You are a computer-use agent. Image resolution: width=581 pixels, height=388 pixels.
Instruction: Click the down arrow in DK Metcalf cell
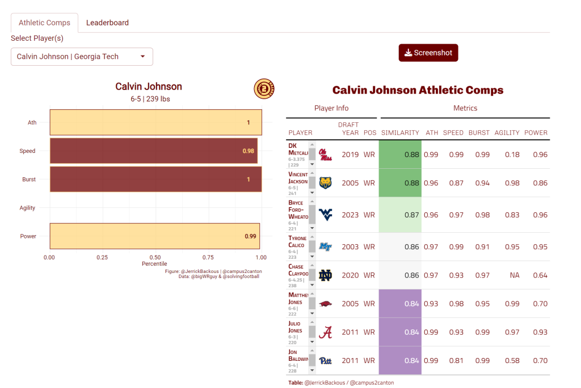pyautogui.click(x=312, y=164)
